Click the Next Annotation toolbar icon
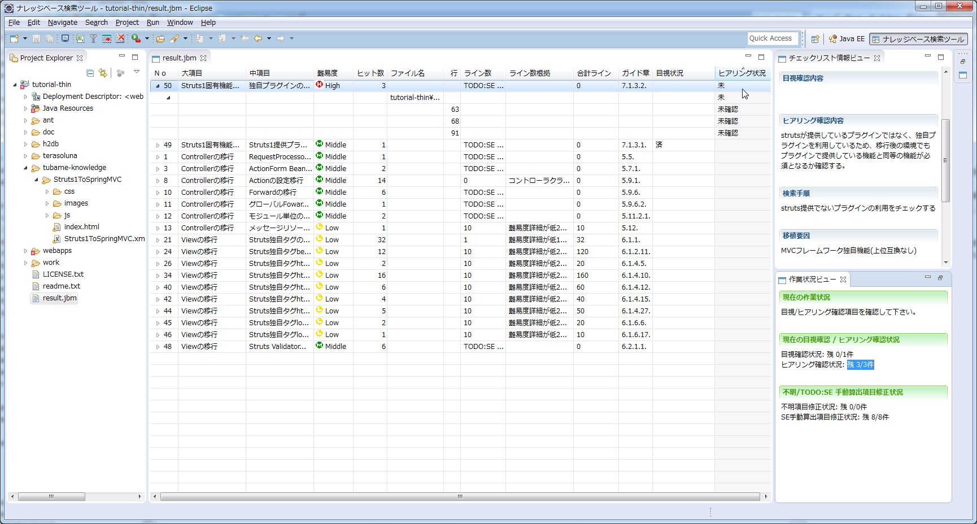This screenshot has height=524, width=977. 200,38
